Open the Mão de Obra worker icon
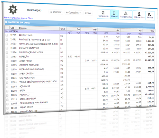 pos(139,14)
